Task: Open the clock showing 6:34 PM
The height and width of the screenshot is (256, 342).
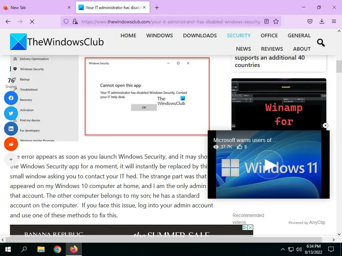Action: tap(313, 249)
